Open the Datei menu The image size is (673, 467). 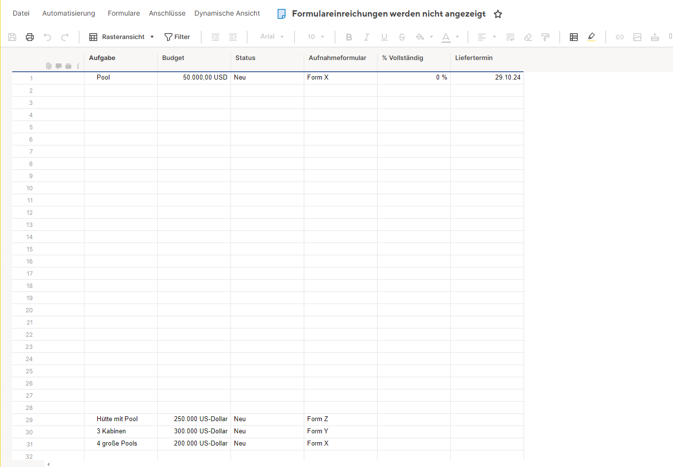[x=21, y=13]
